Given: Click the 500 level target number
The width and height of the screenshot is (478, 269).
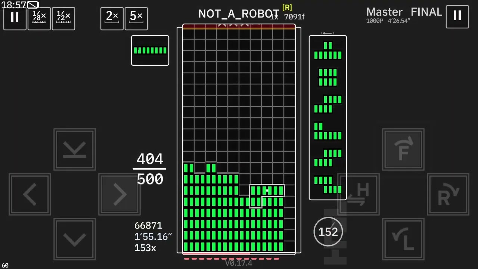Looking at the screenshot, I should click(x=150, y=180).
